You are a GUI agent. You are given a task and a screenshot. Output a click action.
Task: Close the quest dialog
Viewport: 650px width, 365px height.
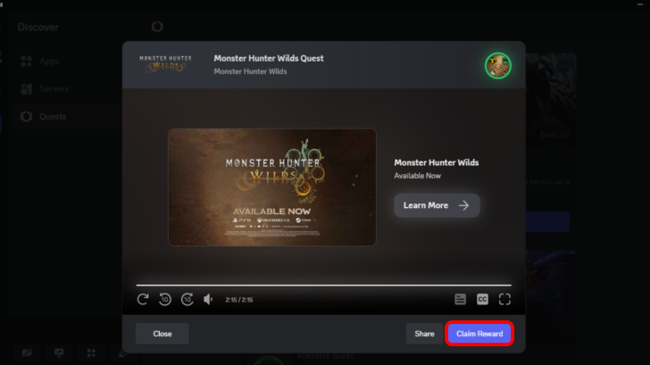(162, 334)
